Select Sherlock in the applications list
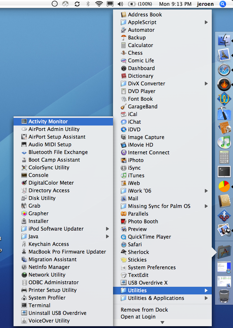This screenshot has height=328, width=233. coord(162,252)
